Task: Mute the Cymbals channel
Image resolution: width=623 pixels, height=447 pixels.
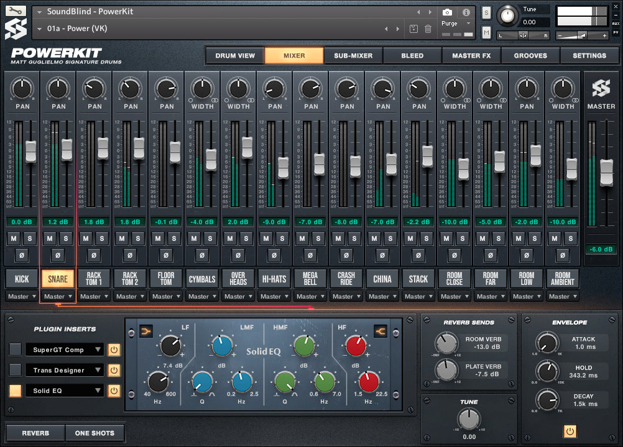Action: click(x=194, y=239)
